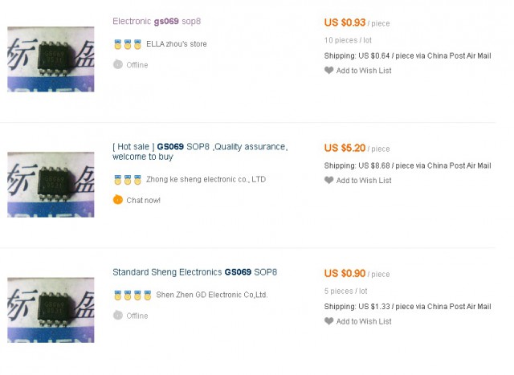Click Zhong ke sheng seller medal icons

pos(127,180)
